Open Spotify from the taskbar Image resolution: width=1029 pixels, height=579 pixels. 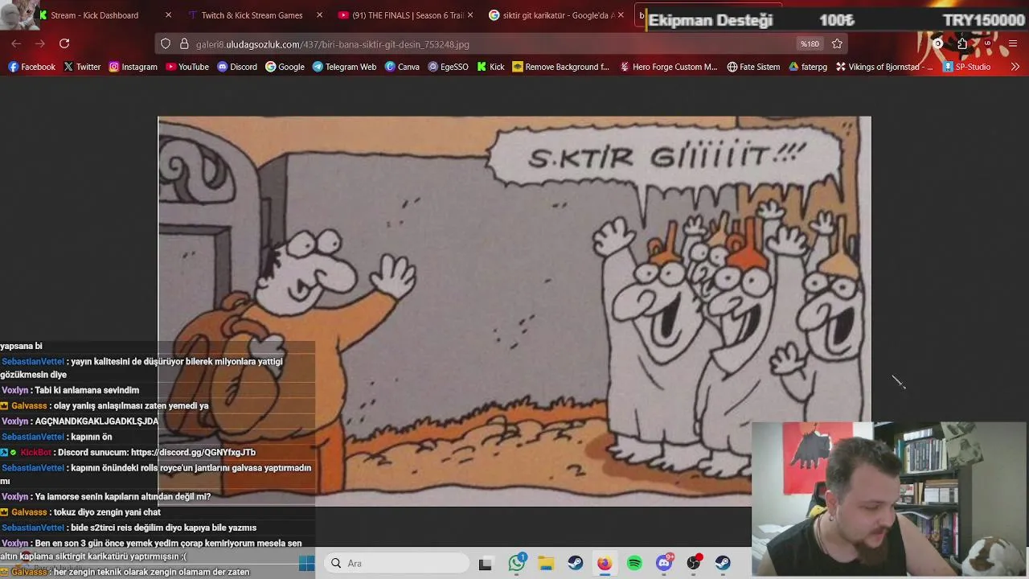point(634,564)
